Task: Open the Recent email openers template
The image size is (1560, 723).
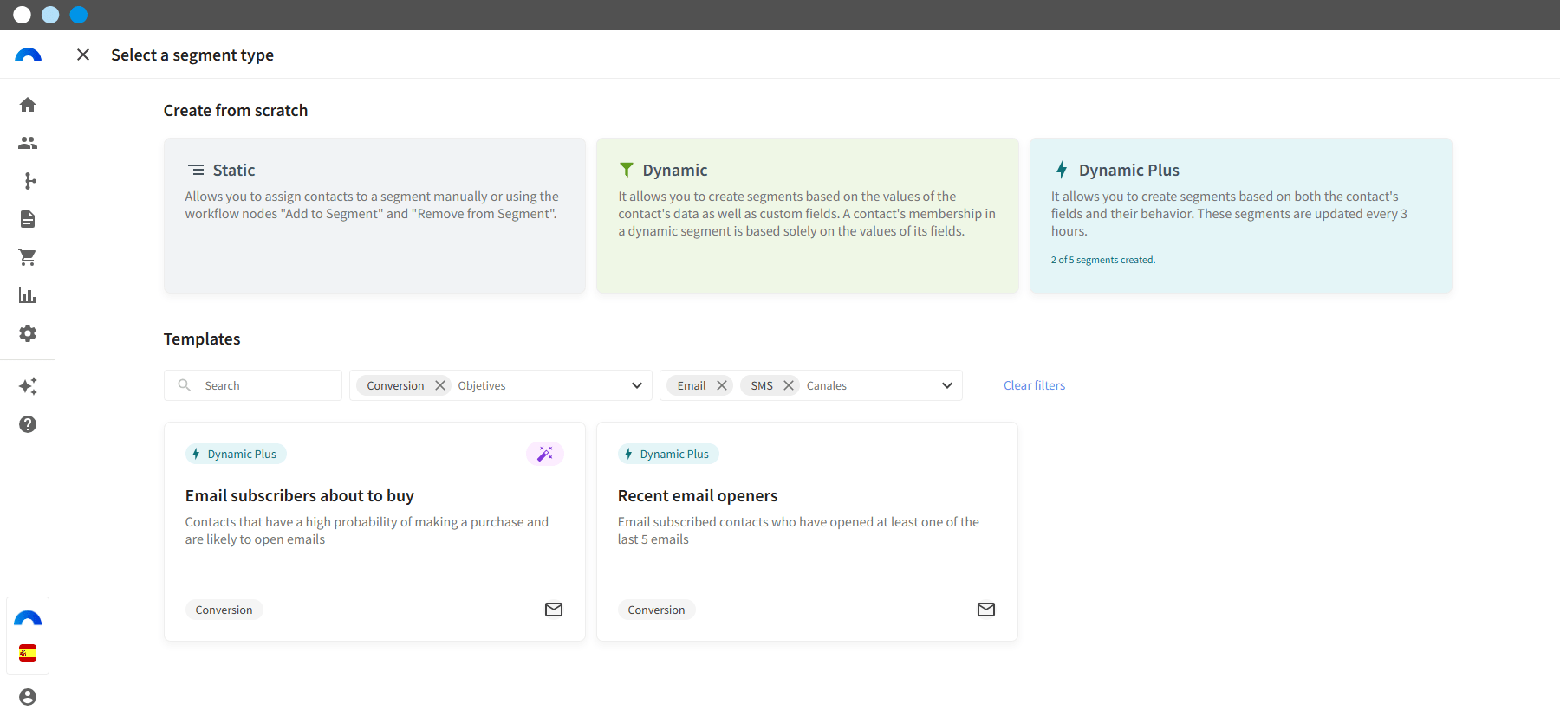Action: click(x=807, y=532)
